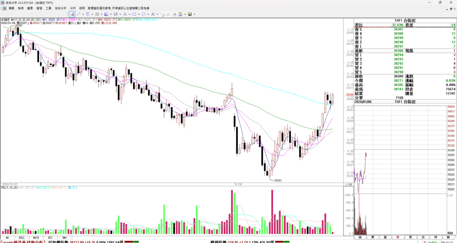Open the 檔案 menu
457x243 pixels.
point(11,8)
